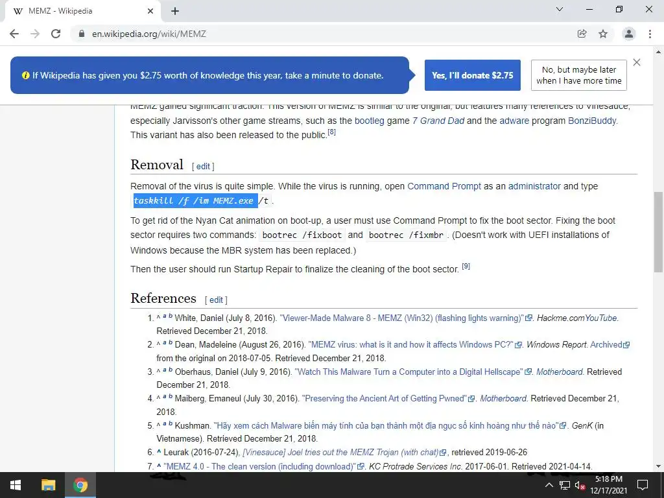This screenshot has height=498, width=664.
Task: Open the clock showing 5:18 PM
Action: pyautogui.click(x=609, y=485)
